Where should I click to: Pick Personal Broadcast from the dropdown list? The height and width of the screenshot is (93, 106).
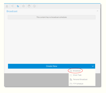pos(80,79)
